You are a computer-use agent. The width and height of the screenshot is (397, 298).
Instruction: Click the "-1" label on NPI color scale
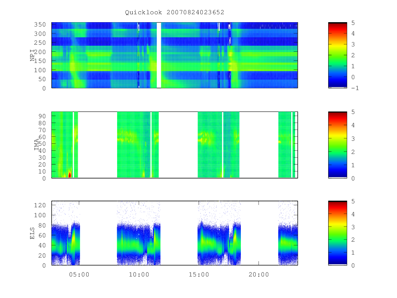tap(355, 88)
